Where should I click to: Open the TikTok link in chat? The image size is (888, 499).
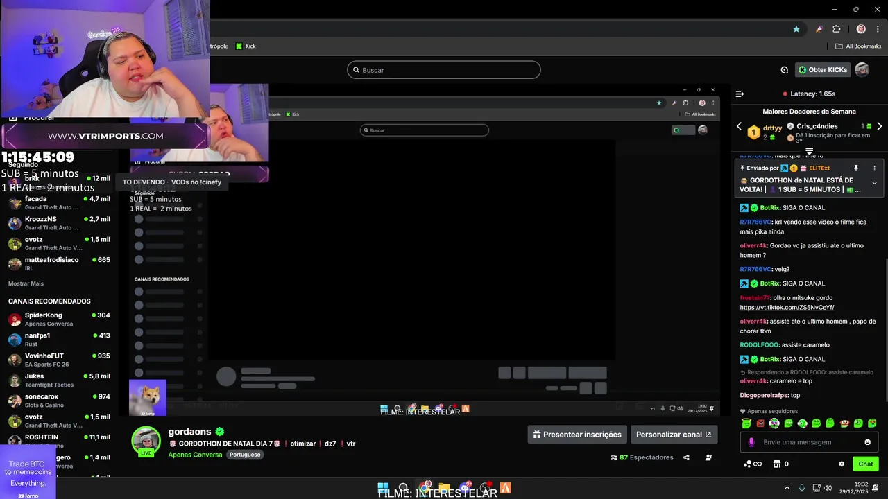point(787,308)
